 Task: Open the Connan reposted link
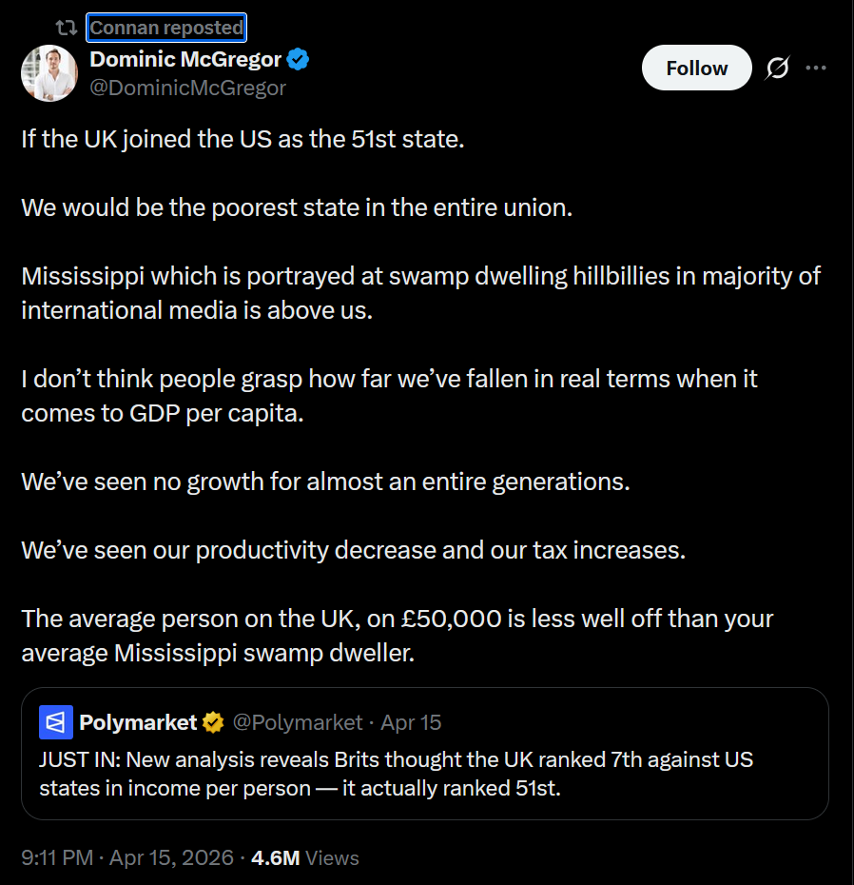pos(166,28)
